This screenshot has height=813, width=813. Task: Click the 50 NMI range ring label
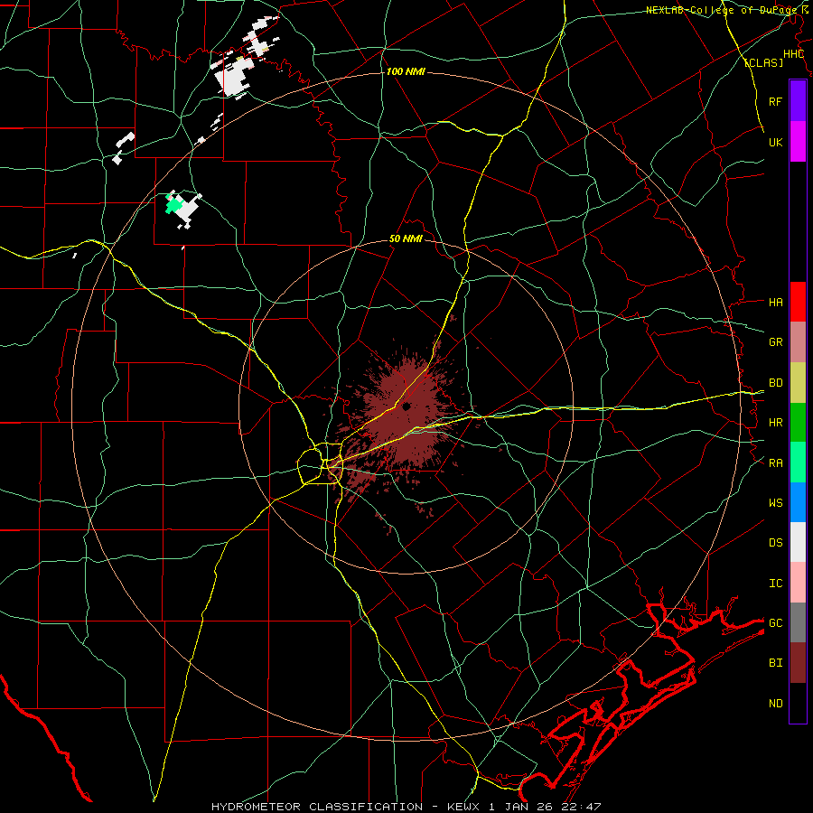tap(406, 239)
